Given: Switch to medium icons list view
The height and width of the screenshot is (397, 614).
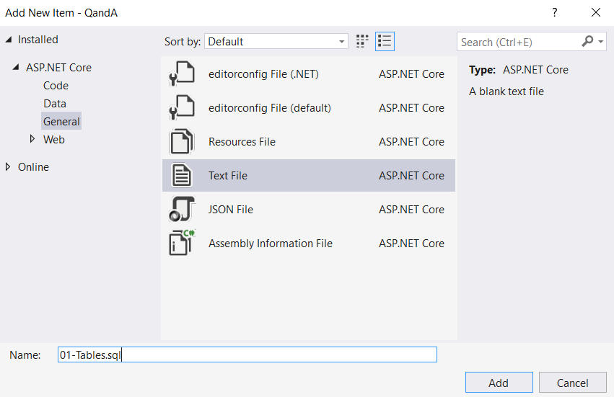Looking at the screenshot, I should [385, 41].
